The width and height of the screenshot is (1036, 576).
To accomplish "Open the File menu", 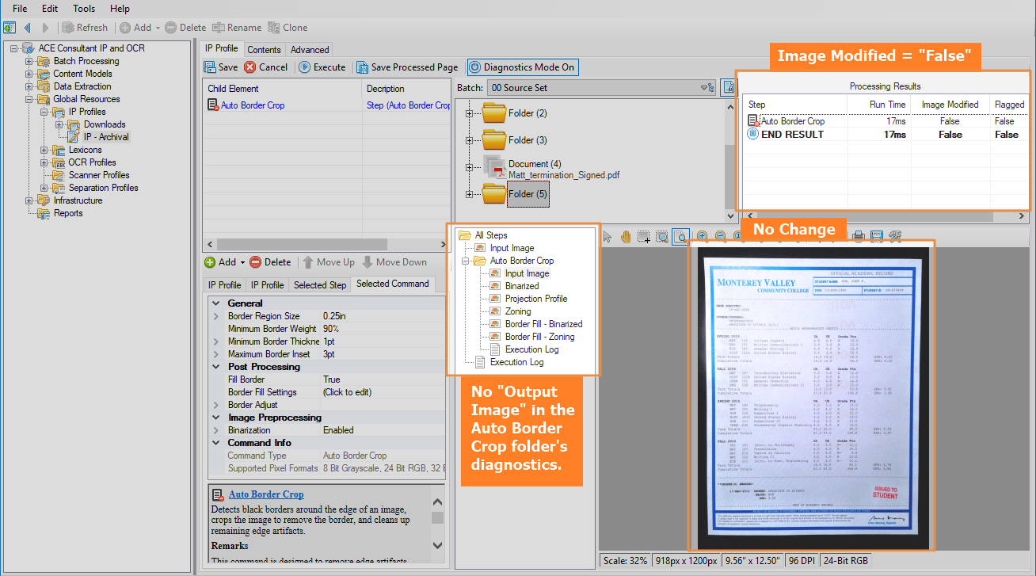I will click(20, 9).
